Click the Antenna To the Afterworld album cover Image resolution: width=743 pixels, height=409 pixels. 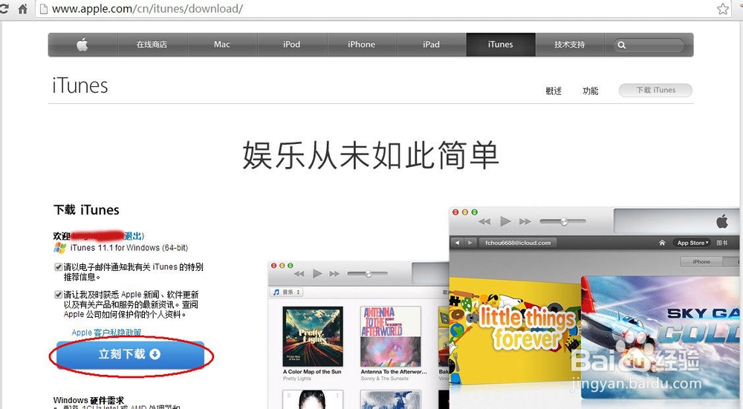tap(391, 336)
